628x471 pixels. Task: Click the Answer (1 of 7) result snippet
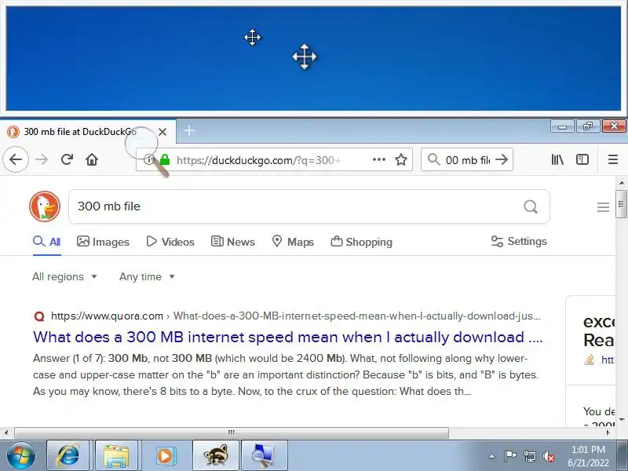click(x=286, y=375)
